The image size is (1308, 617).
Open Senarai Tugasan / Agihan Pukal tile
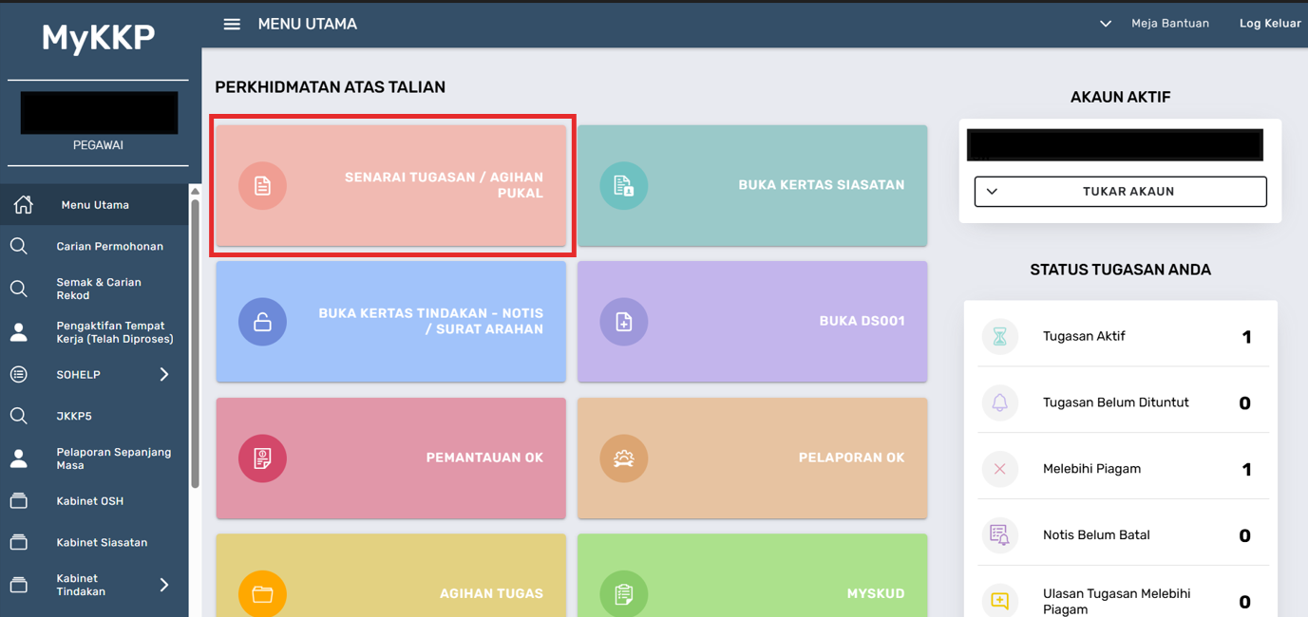pyautogui.click(x=391, y=185)
